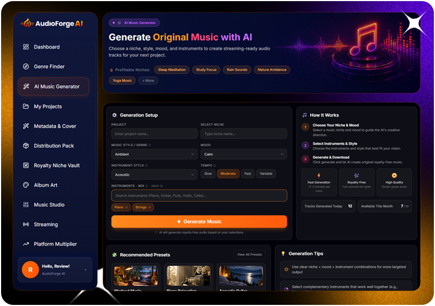Image resolution: width=435 pixels, height=306 pixels.
Task: Open Platform Multiplier page
Action: 55,244
